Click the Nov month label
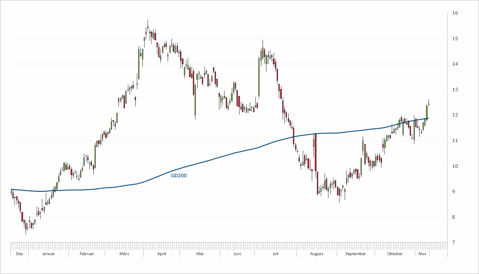 tap(423, 254)
